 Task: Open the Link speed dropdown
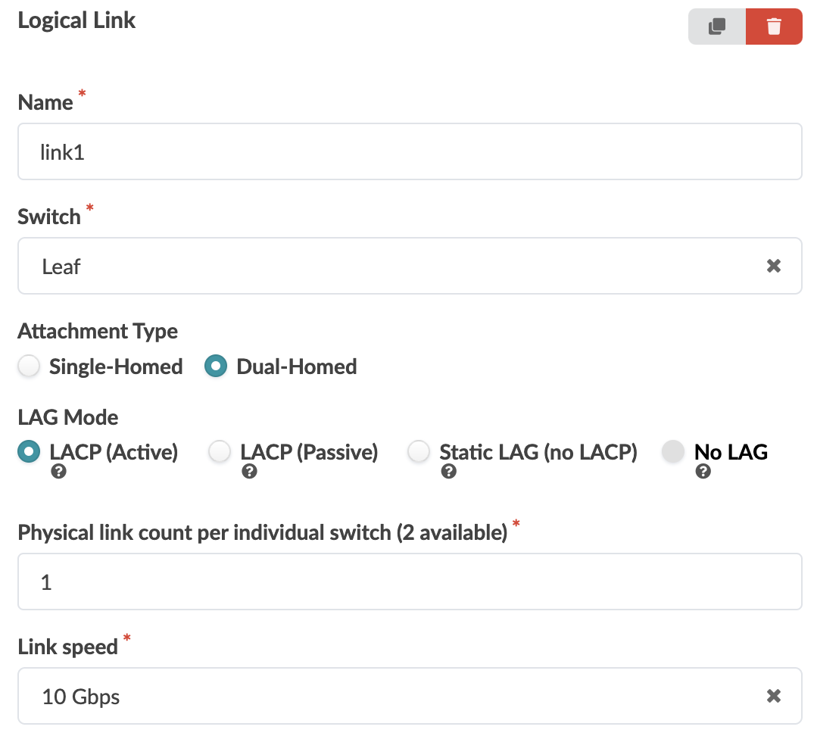(x=379, y=696)
